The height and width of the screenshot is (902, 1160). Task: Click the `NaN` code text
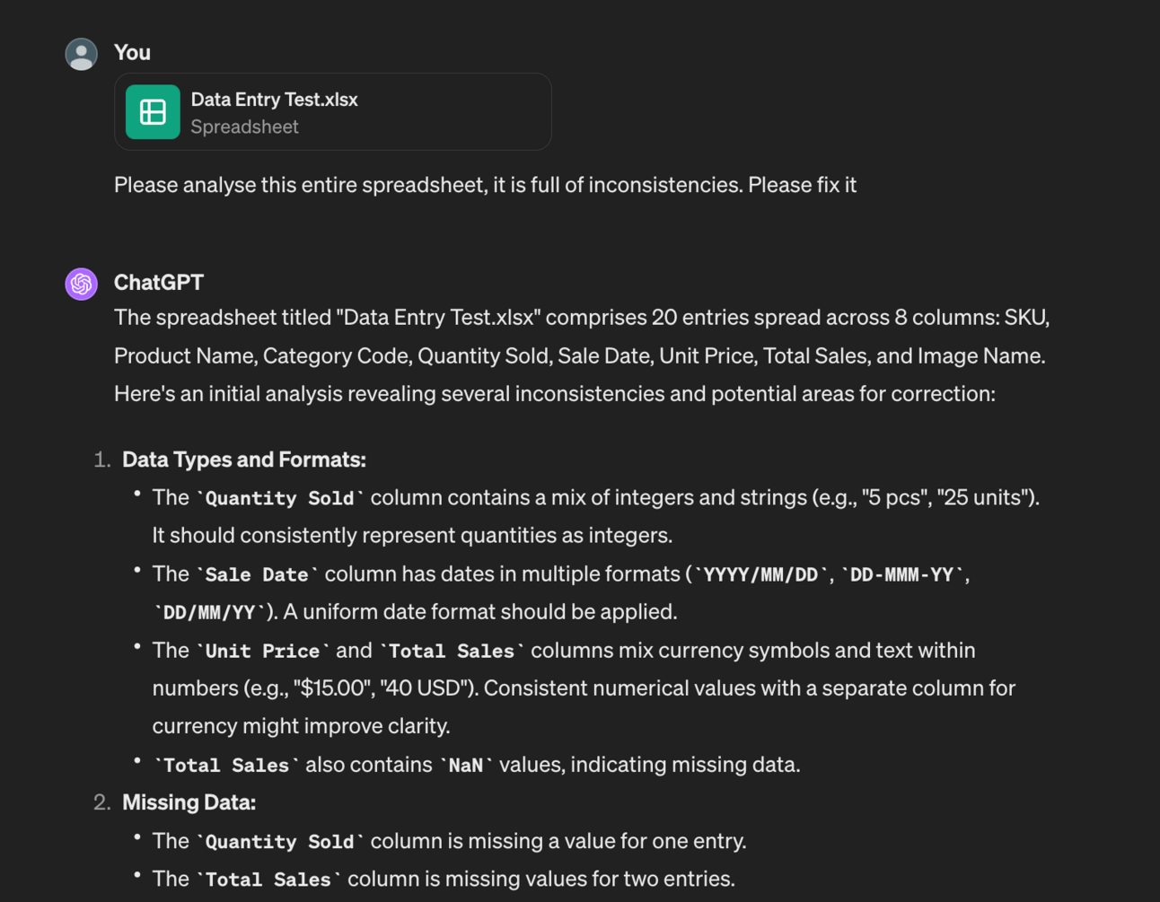[x=466, y=766]
